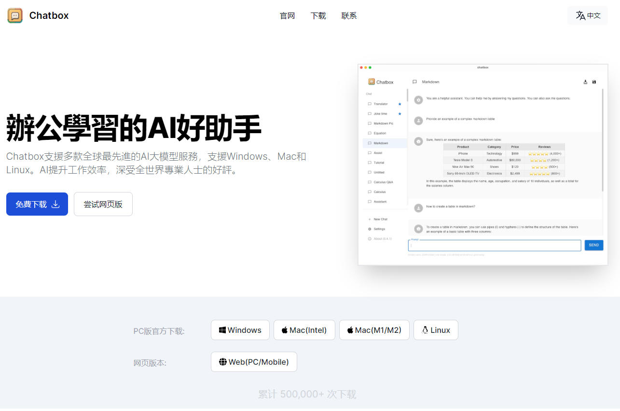Click the Chatbox brand name in the site header

pyautogui.click(x=49, y=15)
